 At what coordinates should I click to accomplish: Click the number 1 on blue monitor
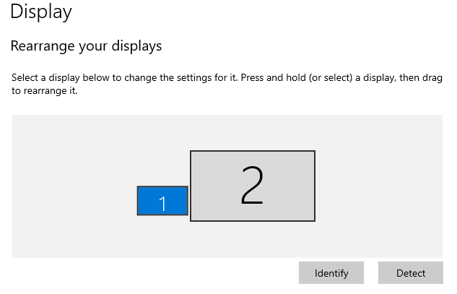click(162, 204)
